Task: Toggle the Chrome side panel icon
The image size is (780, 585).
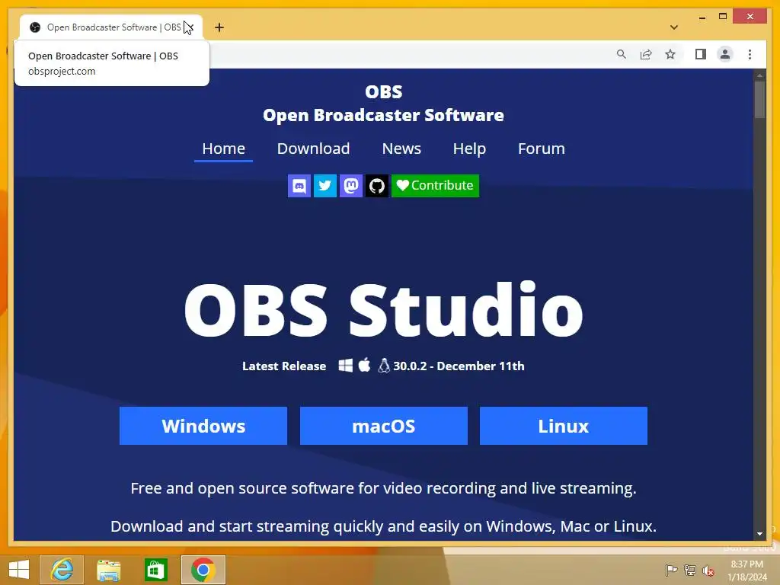Action: click(701, 54)
